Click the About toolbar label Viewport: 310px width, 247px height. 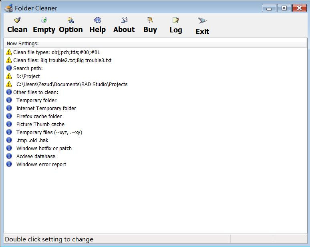pos(124,30)
